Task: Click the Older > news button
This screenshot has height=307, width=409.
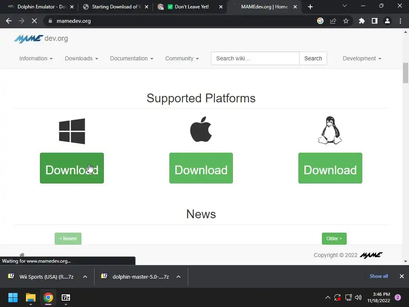Action: tap(334, 239)
